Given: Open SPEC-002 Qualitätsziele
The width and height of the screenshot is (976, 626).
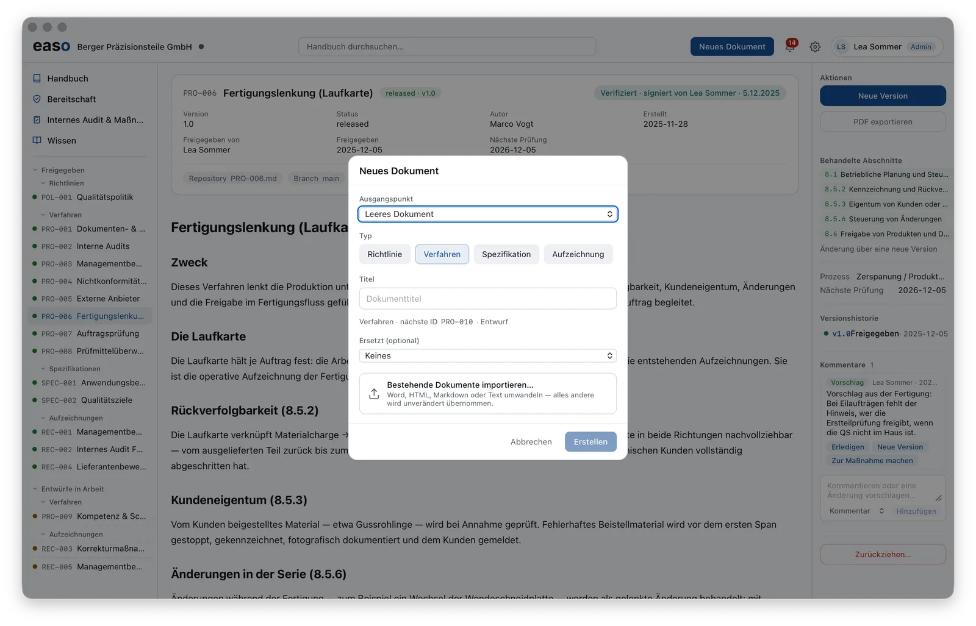Looking at the screenshot, I should click(90, 400).
